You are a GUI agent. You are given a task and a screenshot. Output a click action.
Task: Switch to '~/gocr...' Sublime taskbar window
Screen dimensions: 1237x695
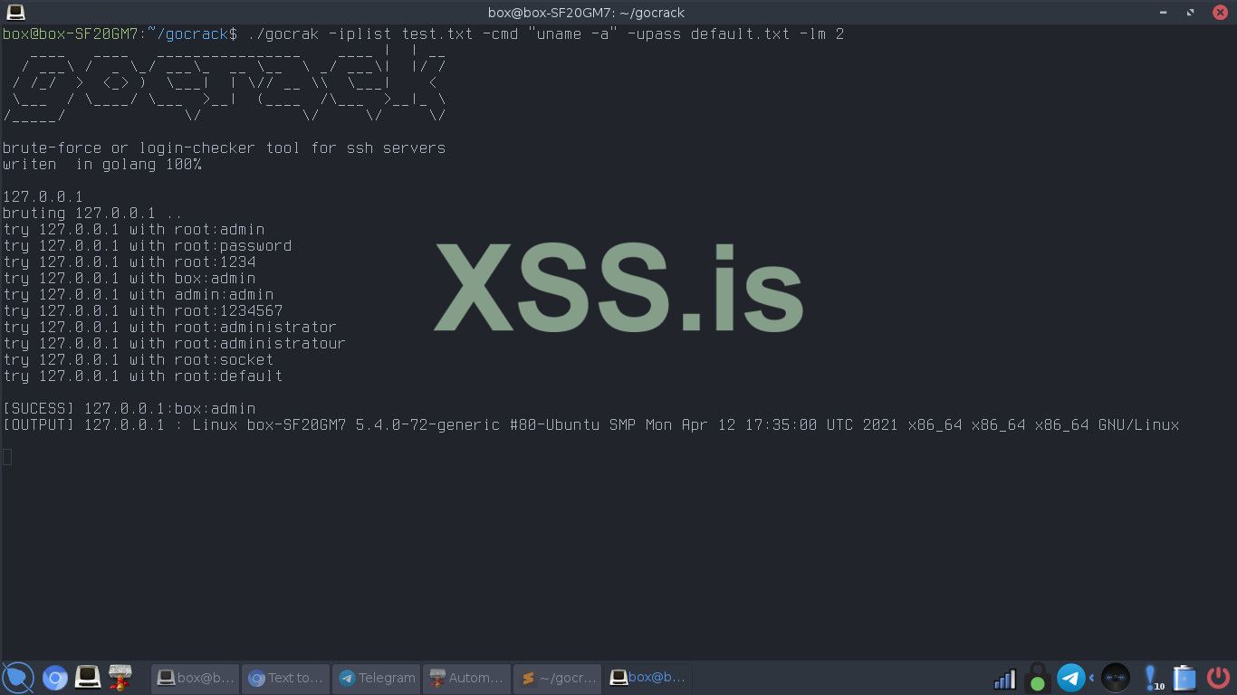557,677
